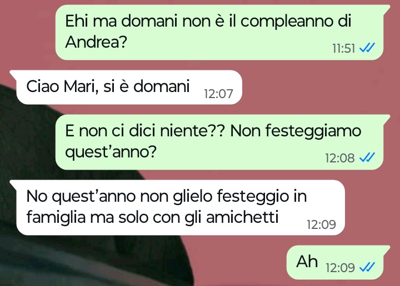Tap the 12:09 timestamp on the received message
This screenshot has width=400, height=286.
pos(322,224)
